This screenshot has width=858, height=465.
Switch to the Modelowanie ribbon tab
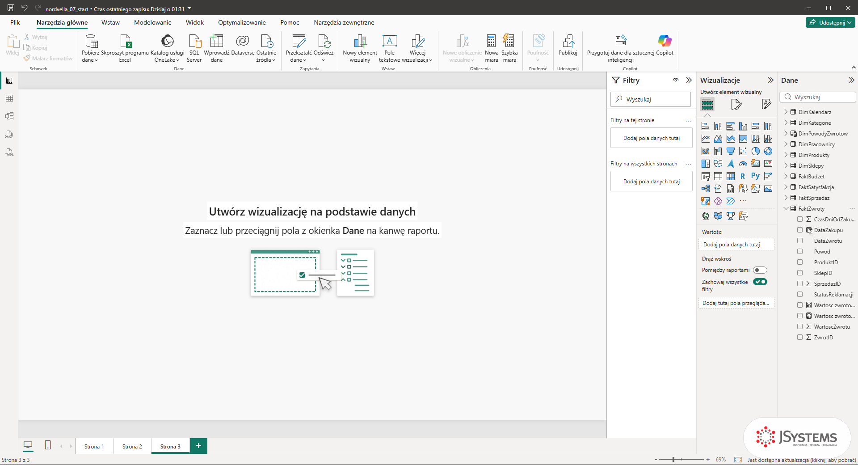click(153, 22)
